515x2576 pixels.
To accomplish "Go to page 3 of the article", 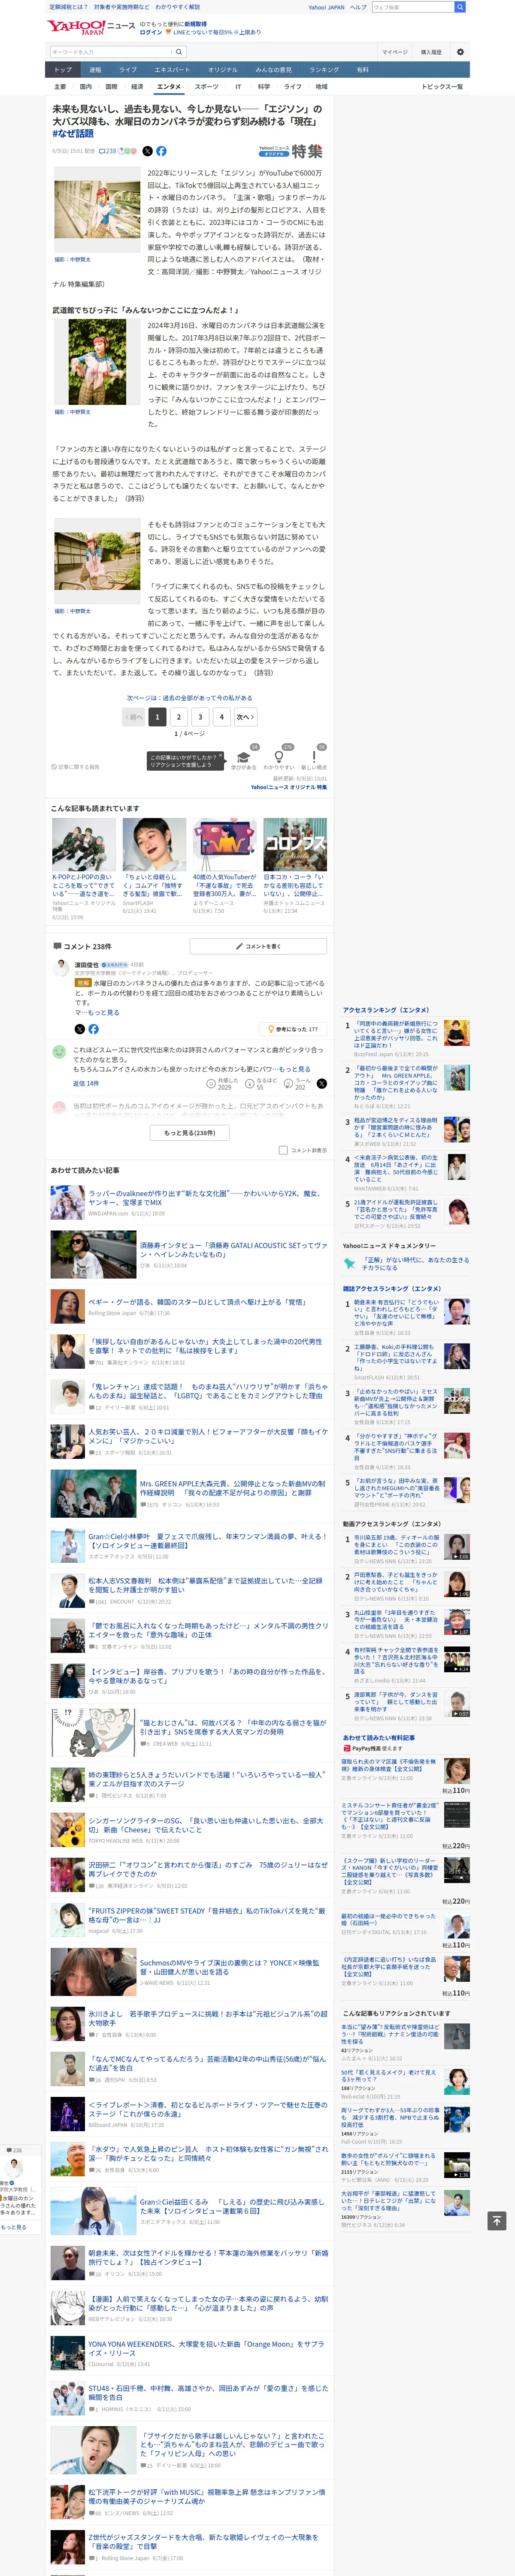I will pos(200,716).
